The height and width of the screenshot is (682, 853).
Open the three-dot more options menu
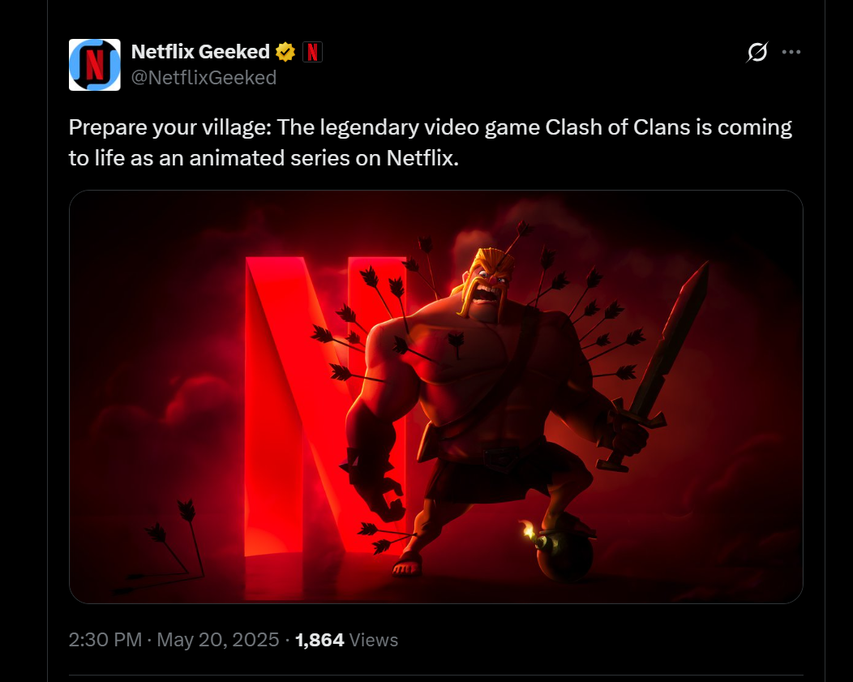point(791,52)
